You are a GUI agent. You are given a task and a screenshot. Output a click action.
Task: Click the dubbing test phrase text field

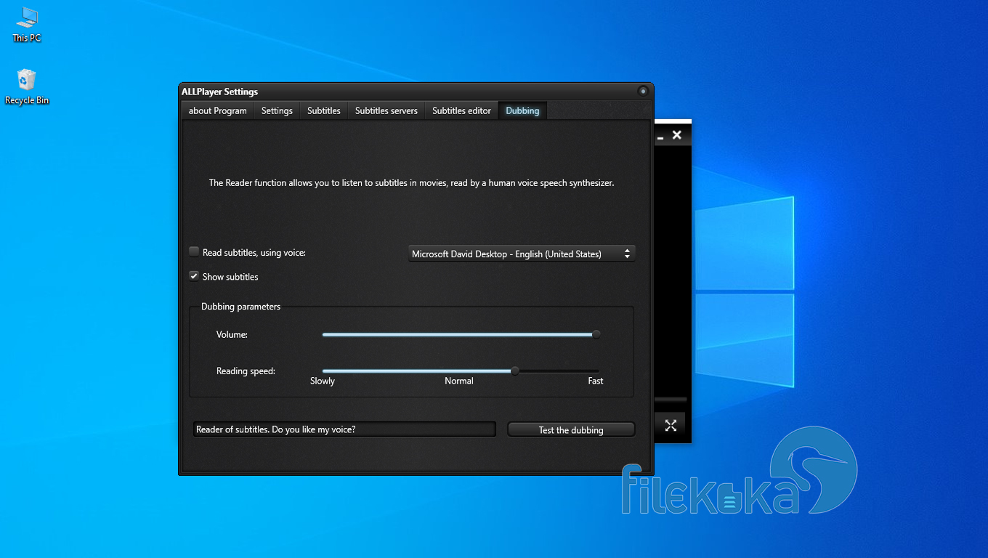[344, 429]
